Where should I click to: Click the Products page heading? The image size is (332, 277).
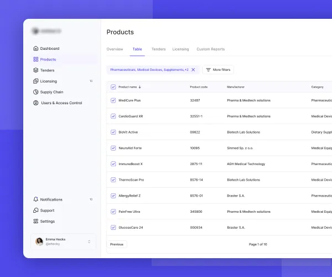[x=120, y=32]
